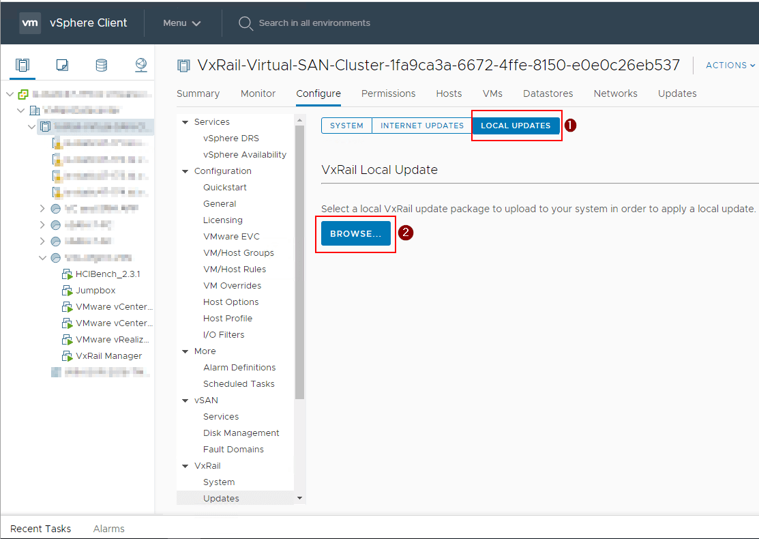The height and width of the screenshot is (539, 759).
Task: Click the configure sidebar scroll down arrow
Action: [299, 499]
